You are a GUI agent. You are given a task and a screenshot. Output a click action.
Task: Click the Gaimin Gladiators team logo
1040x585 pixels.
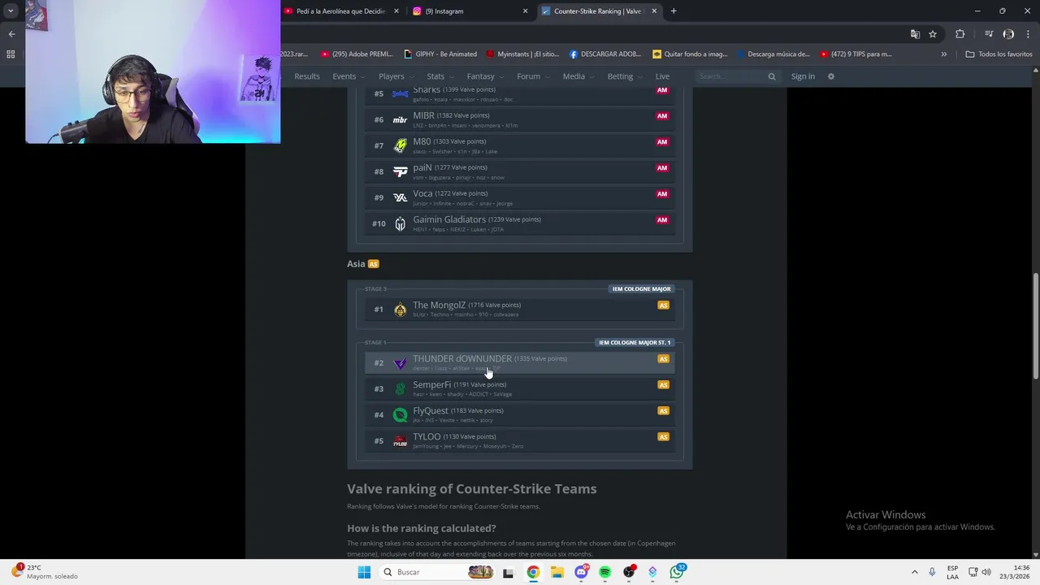coord(400,223)
